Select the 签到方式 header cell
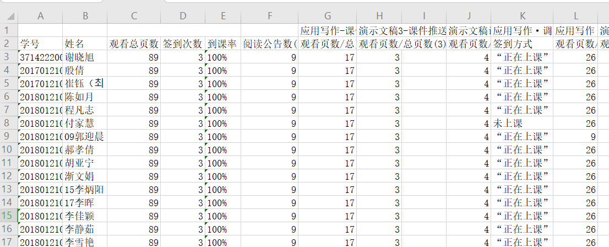 tap(521, 44)
